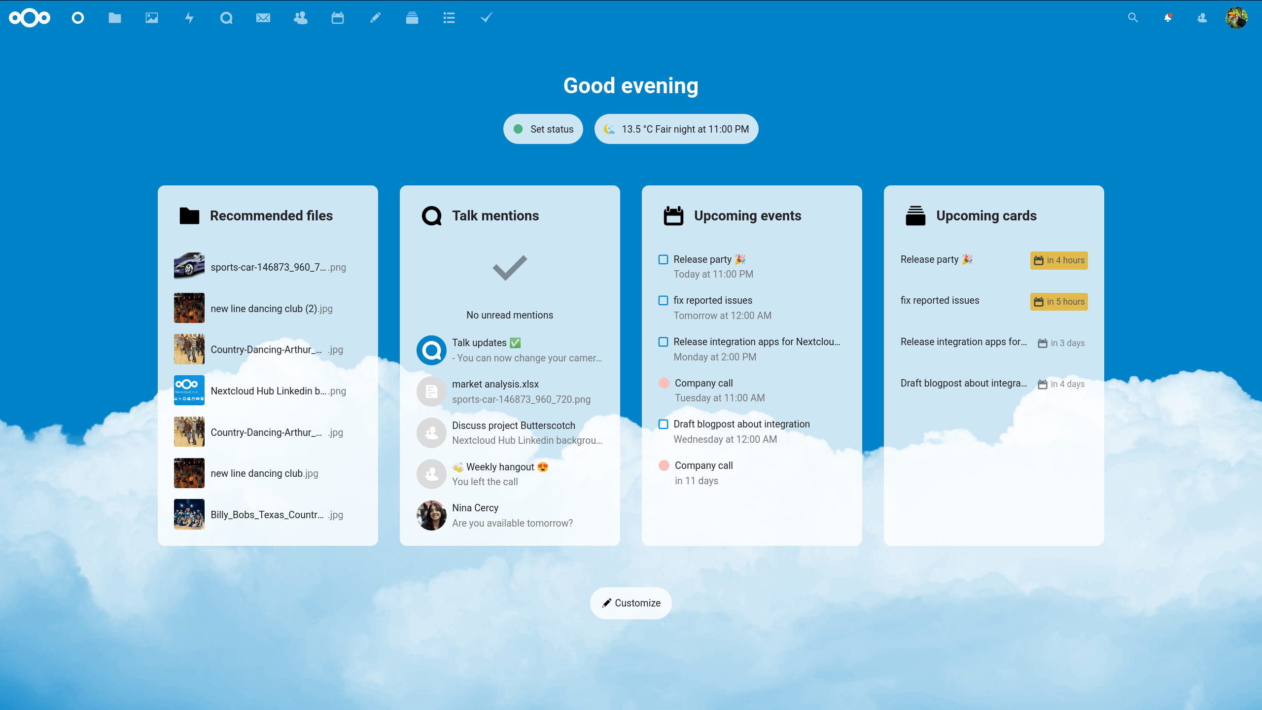
Task: Open the Files app icon
Action: pos(114,17)
